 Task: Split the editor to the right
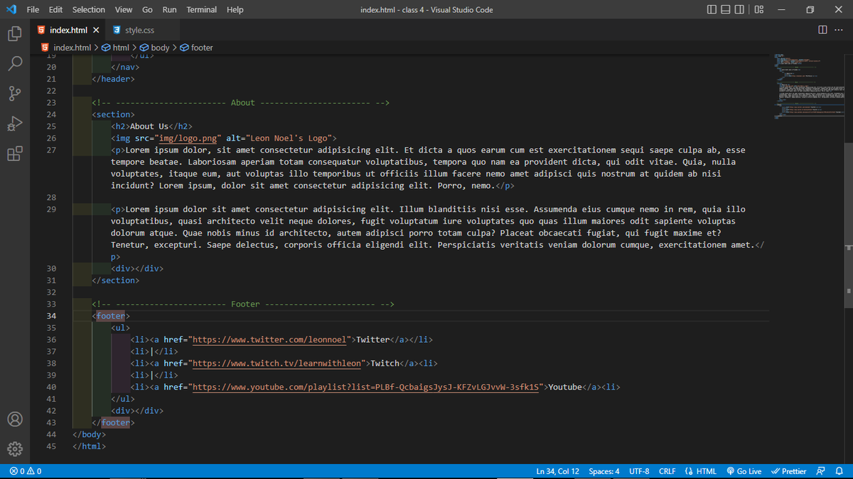tap(822, 30)
